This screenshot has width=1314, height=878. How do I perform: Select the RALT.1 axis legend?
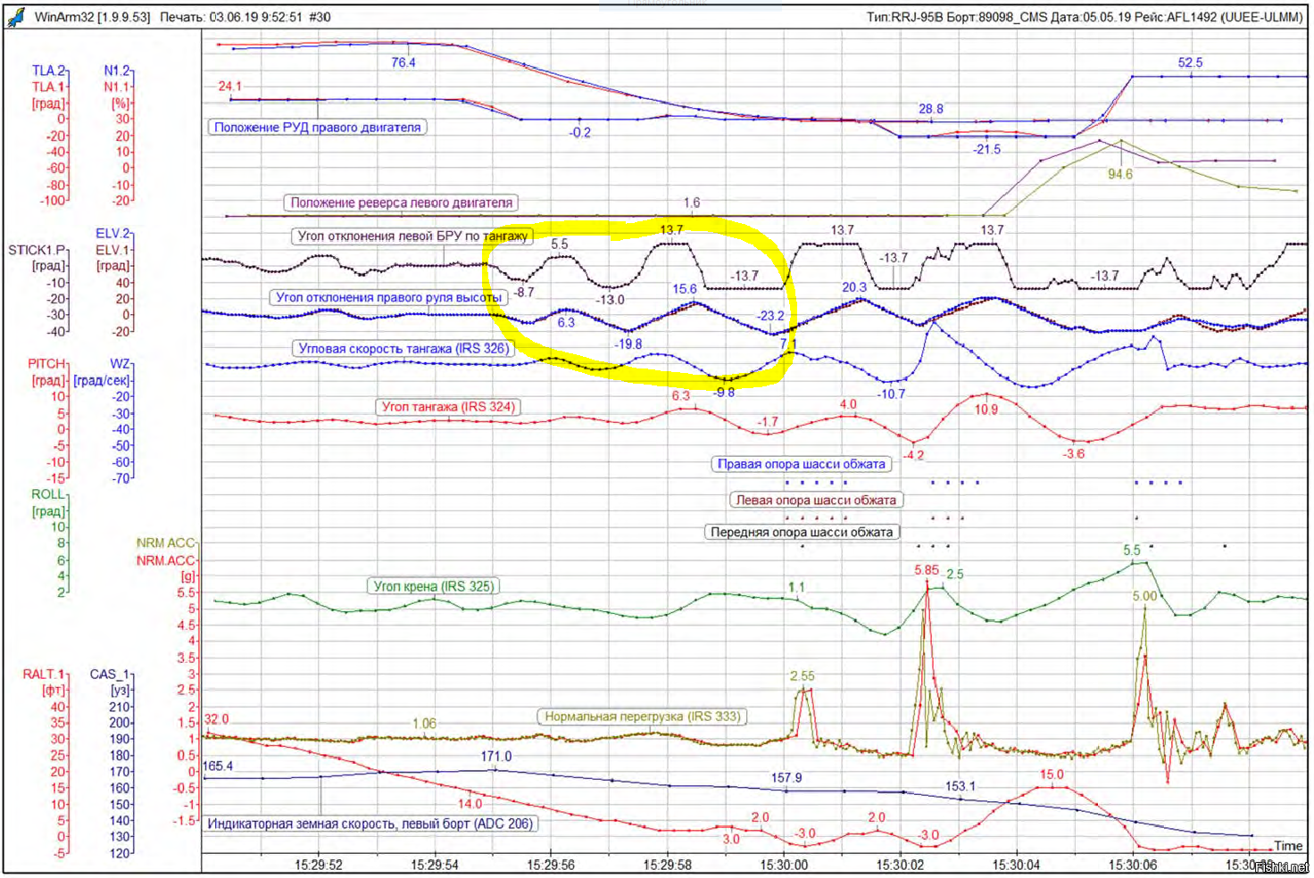point(44,675)
